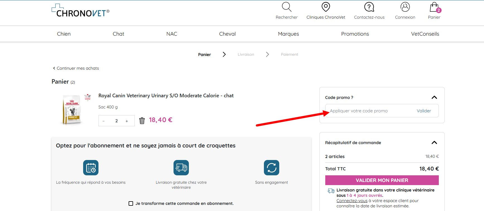The image size is (484, 211).
Task: Click the Paiement breadcrumb step
Action: point(289,55)
